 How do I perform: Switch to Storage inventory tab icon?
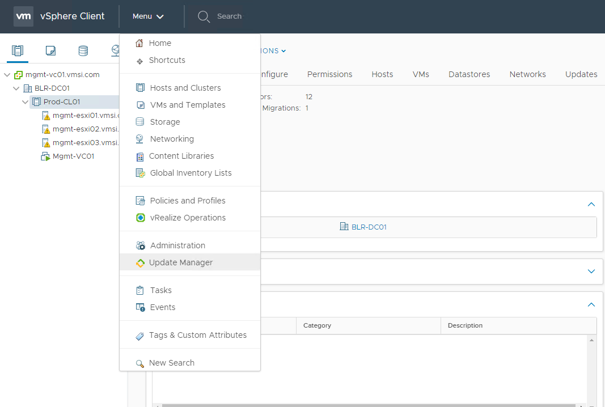coord(83,51)
